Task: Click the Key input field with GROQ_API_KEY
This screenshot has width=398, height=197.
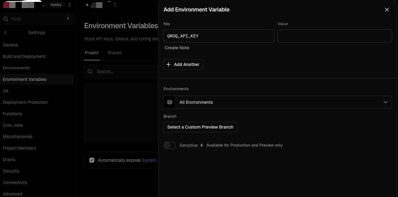Action: click(x=219, y=36)
